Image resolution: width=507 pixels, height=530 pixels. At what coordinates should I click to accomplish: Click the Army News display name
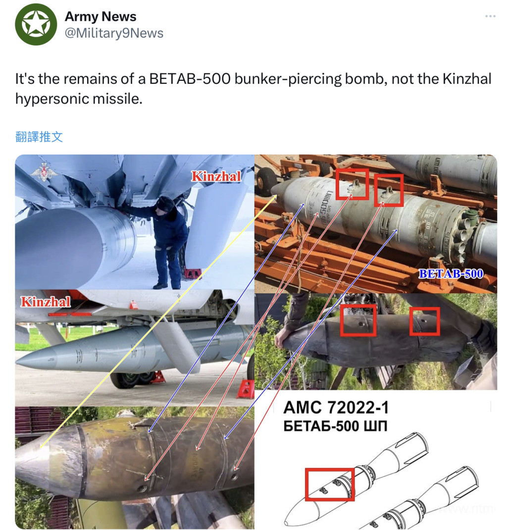click(x=101, y=16)
